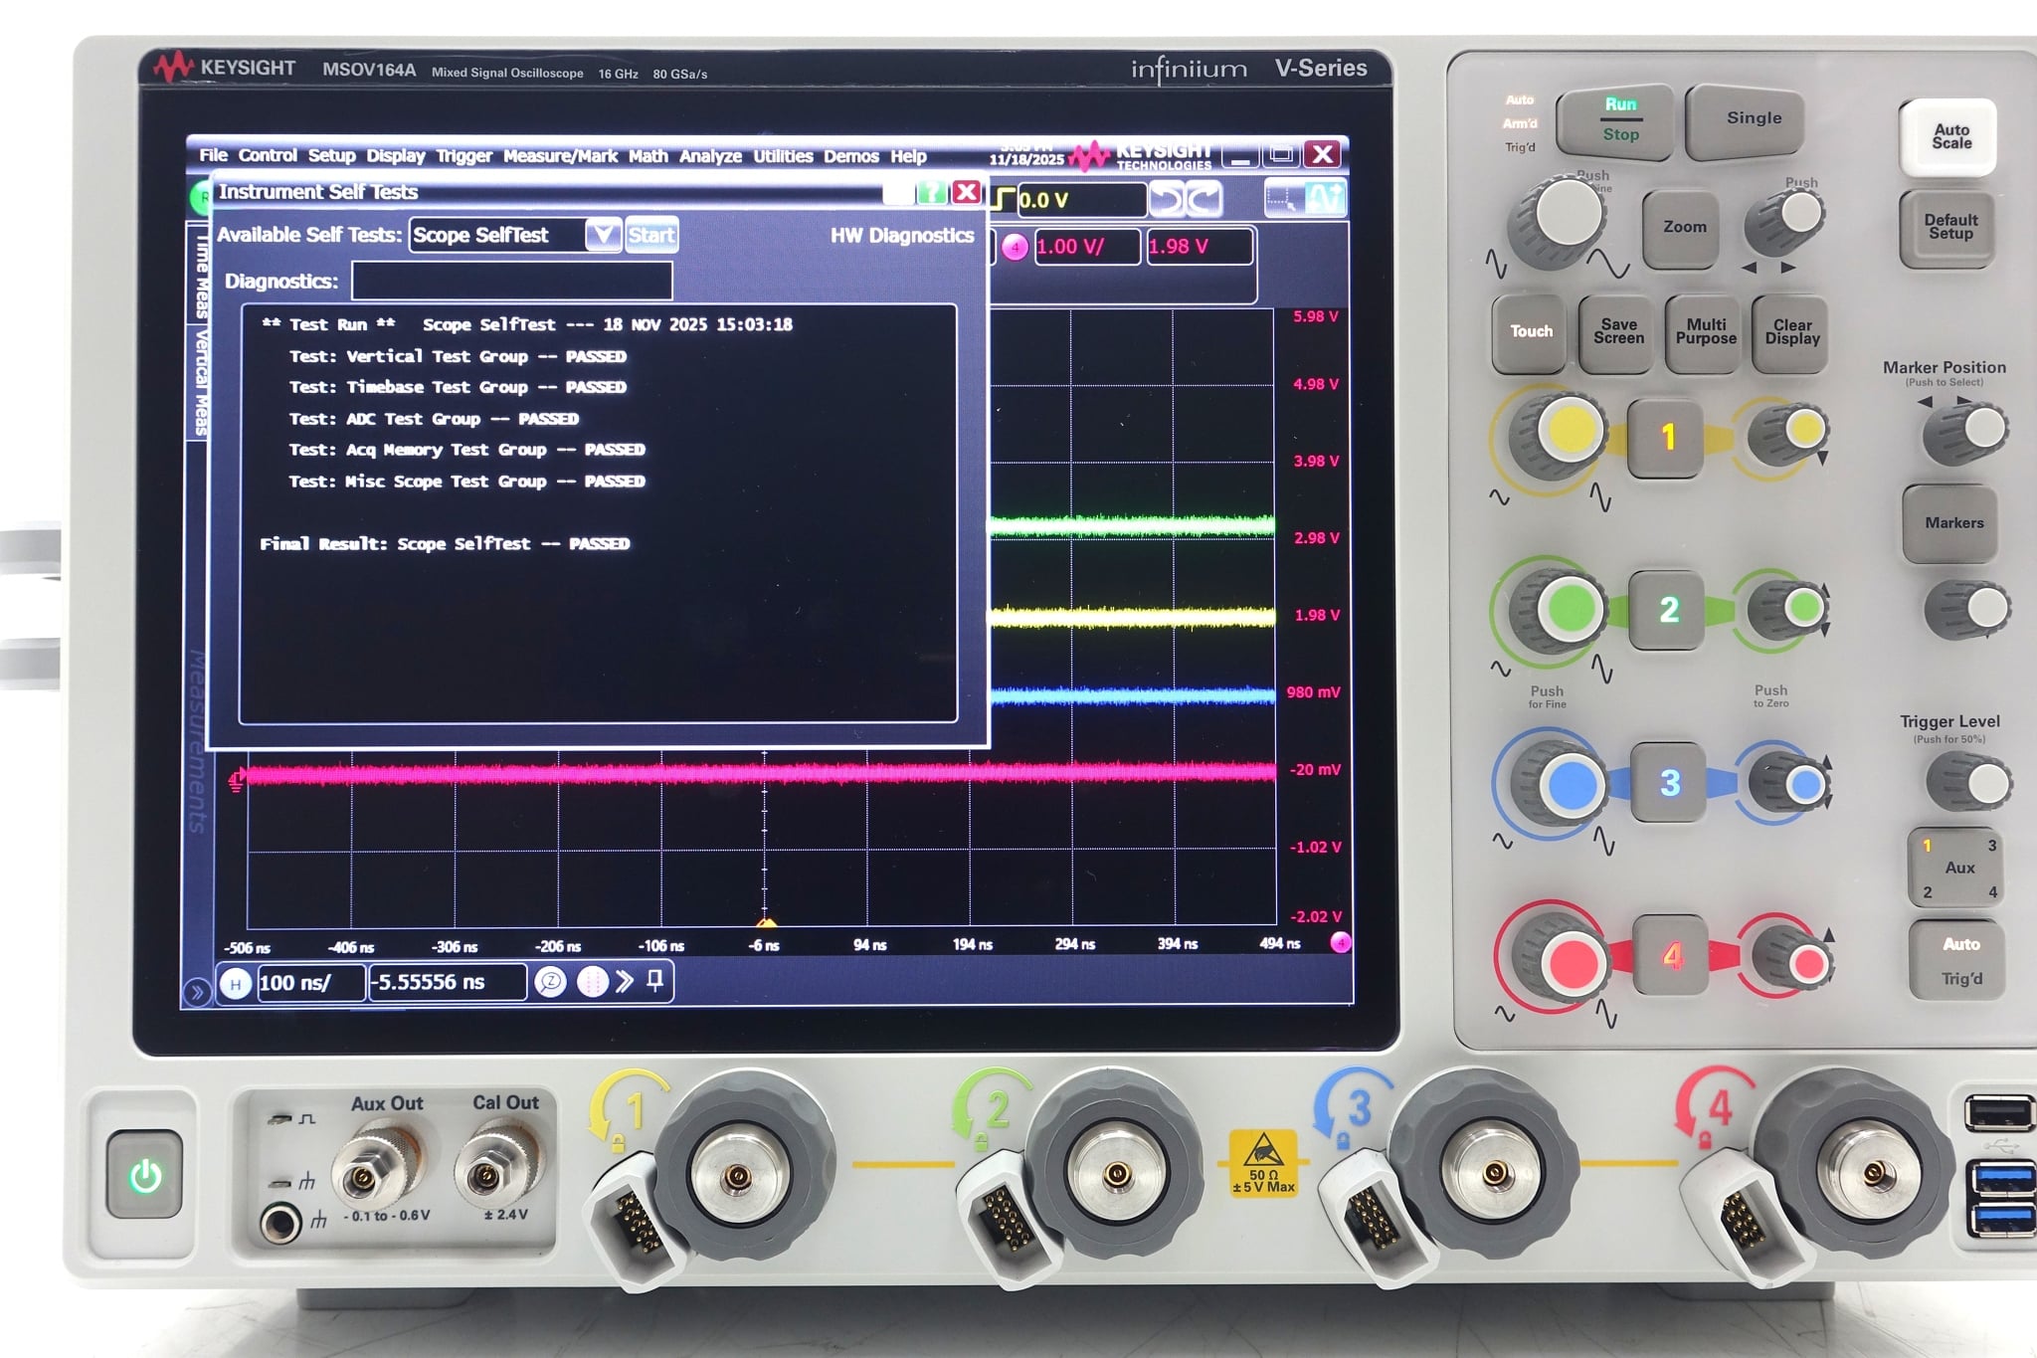Open the Setup menu

(x=331, y=155)
